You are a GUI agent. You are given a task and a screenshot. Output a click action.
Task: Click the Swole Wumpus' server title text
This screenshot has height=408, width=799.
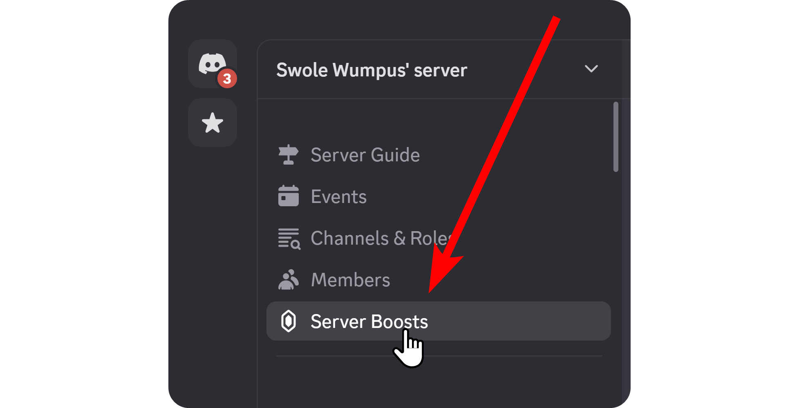pyautogui.click(x=371, y=69)
